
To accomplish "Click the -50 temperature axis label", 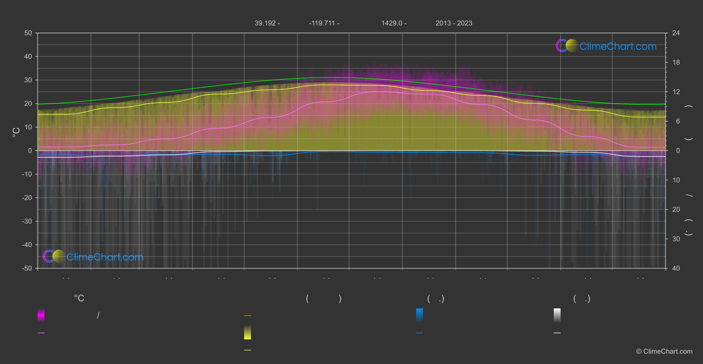I will click(27, 268).
